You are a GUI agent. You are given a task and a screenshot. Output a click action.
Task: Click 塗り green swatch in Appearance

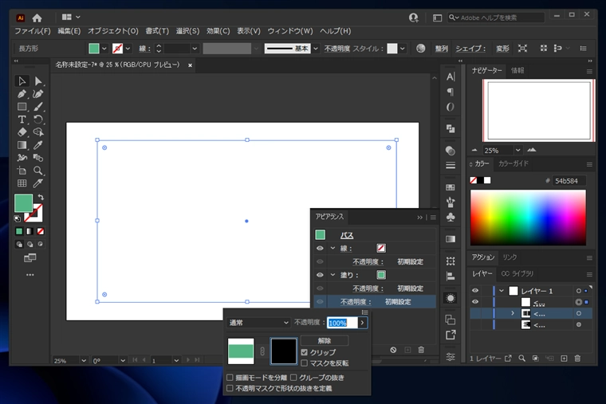click(x=381, y=275)
